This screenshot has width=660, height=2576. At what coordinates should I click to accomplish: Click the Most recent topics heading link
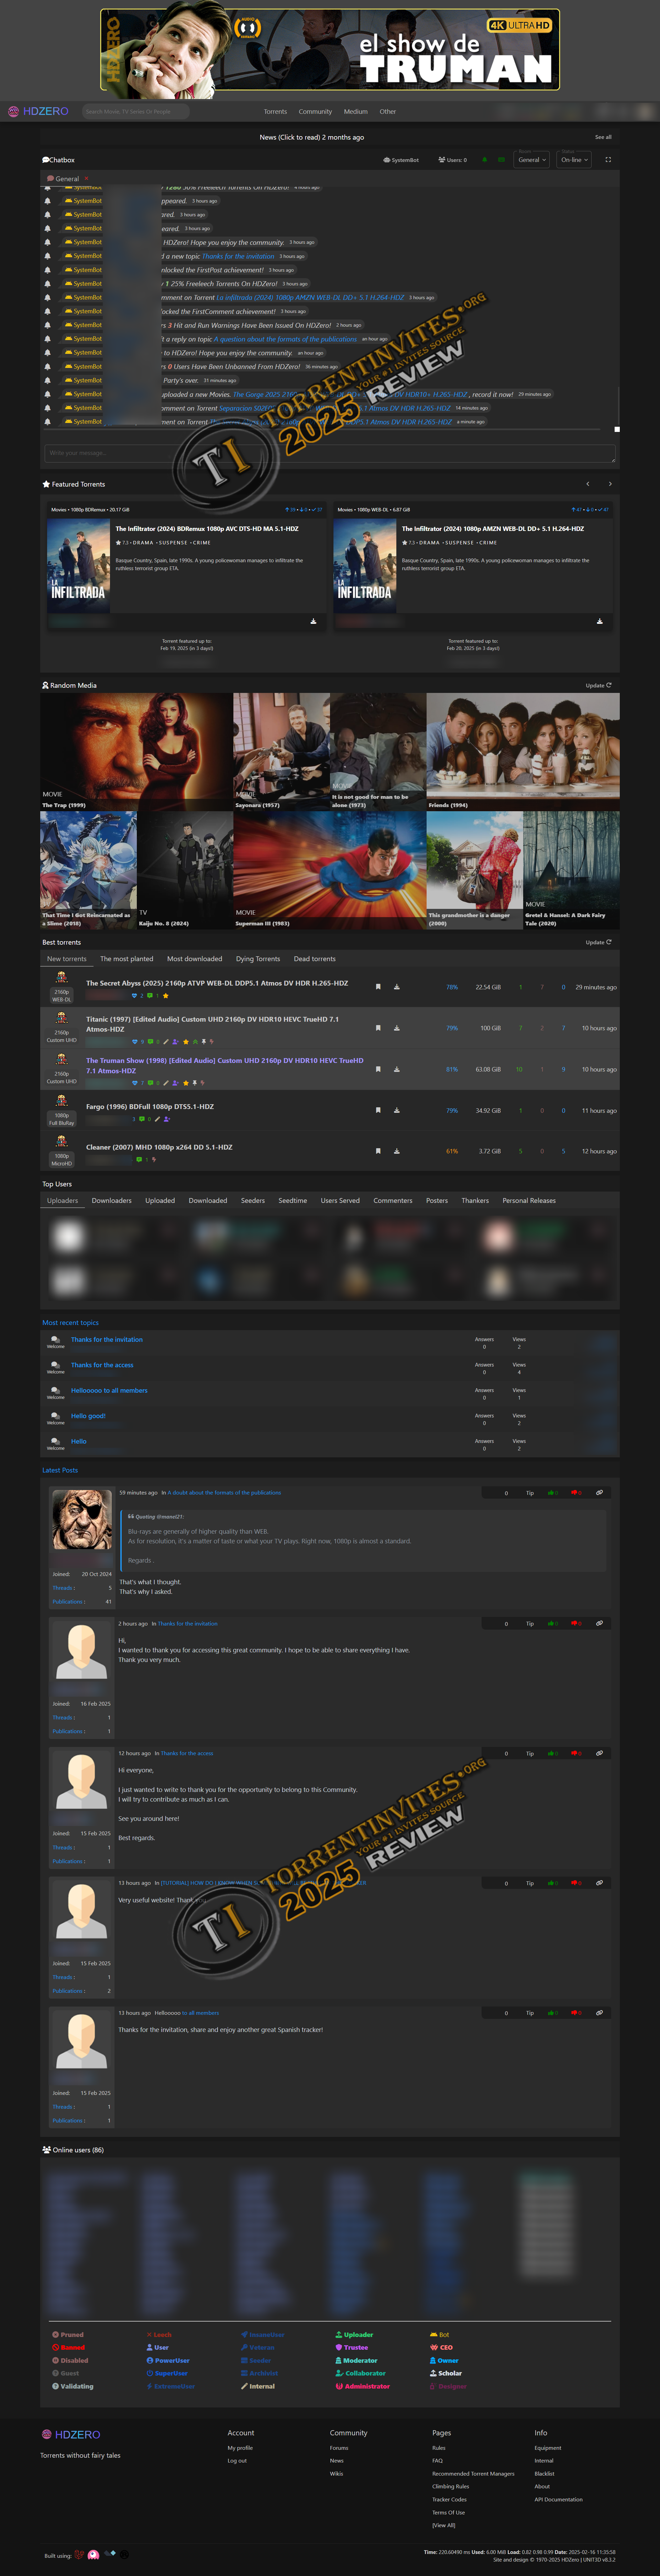point(70,1323)
